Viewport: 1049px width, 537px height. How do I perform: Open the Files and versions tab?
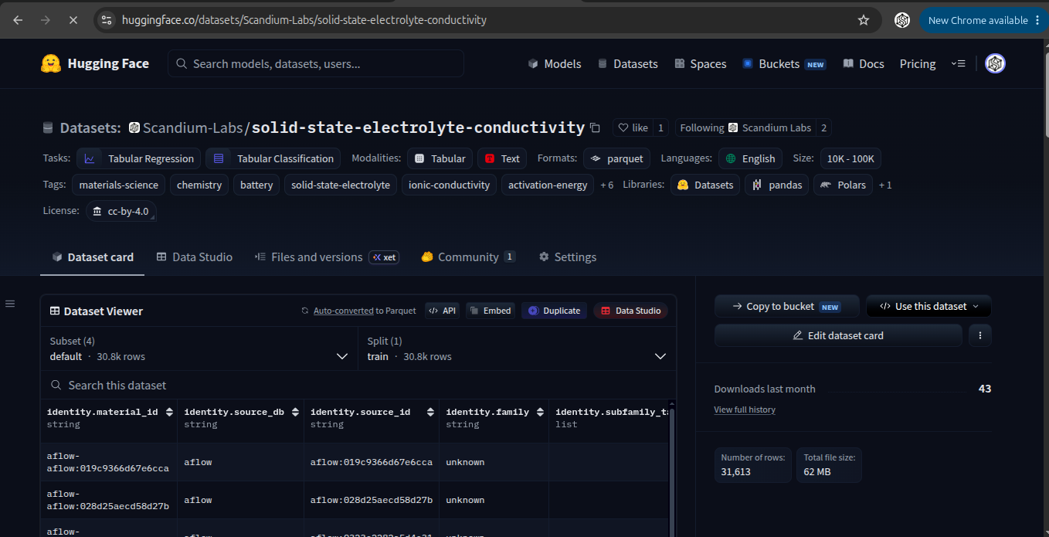(327, 257)
